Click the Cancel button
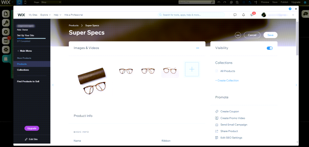This screenshot has width=309, height=147. click(x=252, y=35)
